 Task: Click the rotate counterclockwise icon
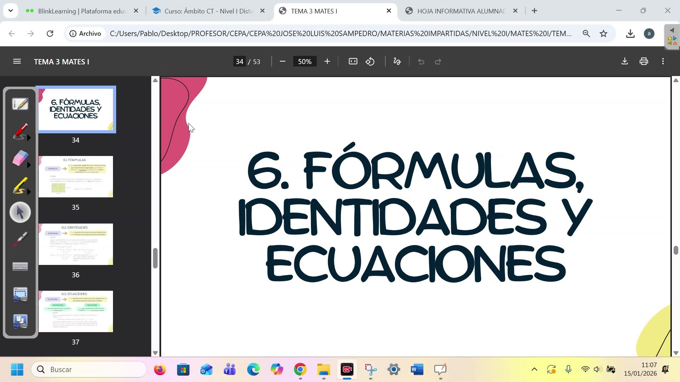click(x=370, y=62)
